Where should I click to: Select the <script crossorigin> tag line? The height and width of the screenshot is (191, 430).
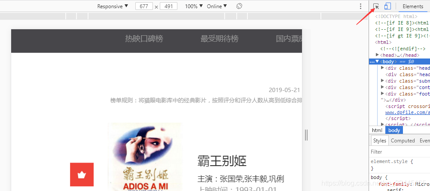(x=408, y=106)
